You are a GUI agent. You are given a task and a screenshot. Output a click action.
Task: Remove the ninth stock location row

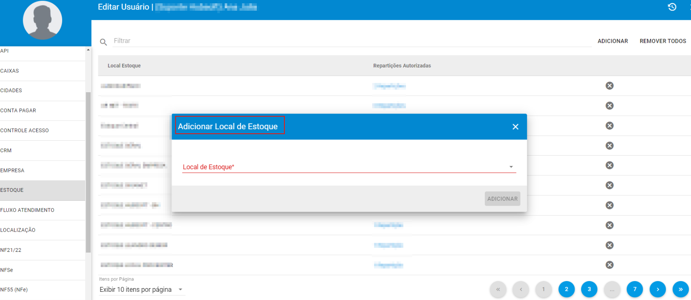[x=610, y=245]
